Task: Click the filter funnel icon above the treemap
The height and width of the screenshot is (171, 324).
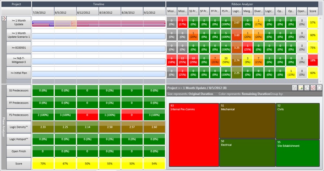Action: (294, 88)
